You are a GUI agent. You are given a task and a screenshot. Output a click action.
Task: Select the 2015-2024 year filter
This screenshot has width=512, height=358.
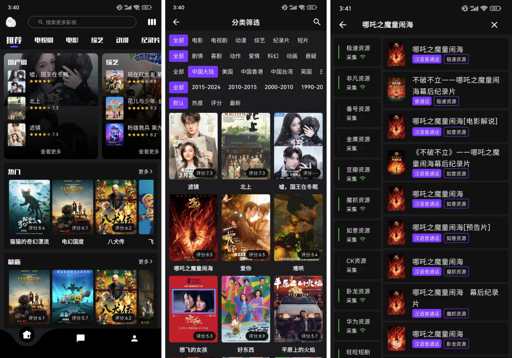(x=206, y=87)
